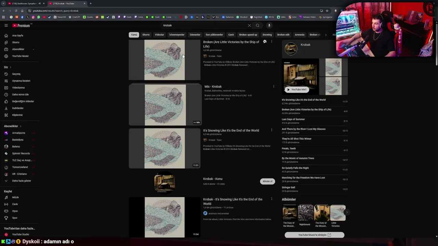Open a new browser tab
This screenshot has width=438, height=246.
[x=91, y=3]
